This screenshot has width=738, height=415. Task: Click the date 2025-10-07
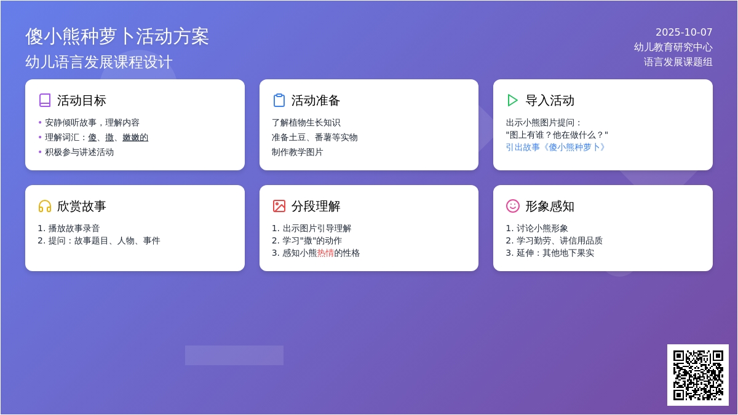683,33
